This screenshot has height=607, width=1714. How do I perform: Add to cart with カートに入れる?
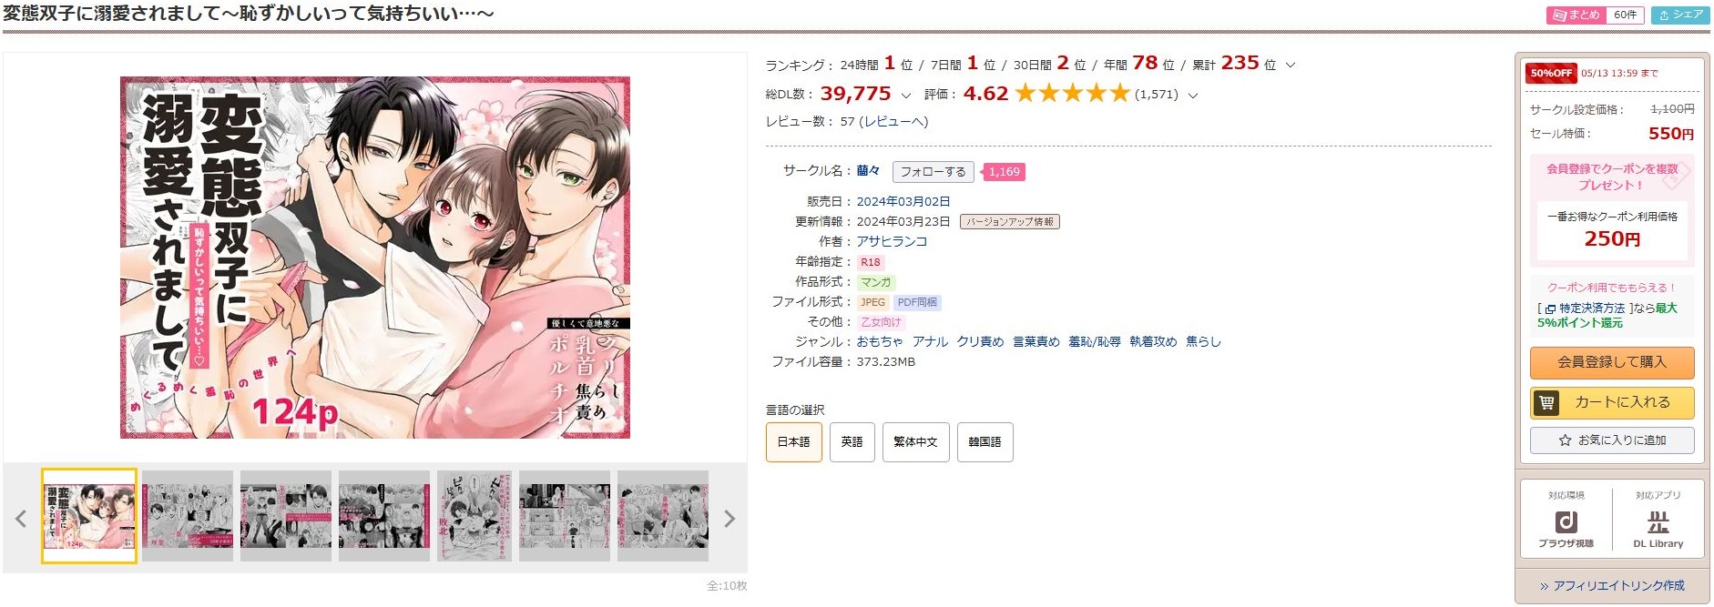tap(1611, 402)
